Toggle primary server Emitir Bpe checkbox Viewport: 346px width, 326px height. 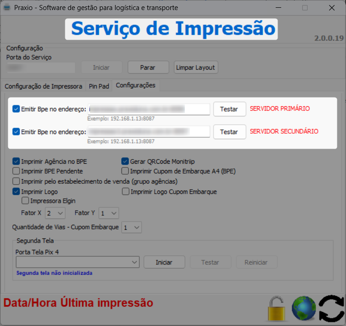(16, 109)
